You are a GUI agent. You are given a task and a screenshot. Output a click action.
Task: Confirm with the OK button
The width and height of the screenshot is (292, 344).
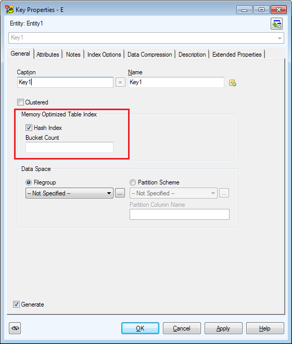[140, 328]
